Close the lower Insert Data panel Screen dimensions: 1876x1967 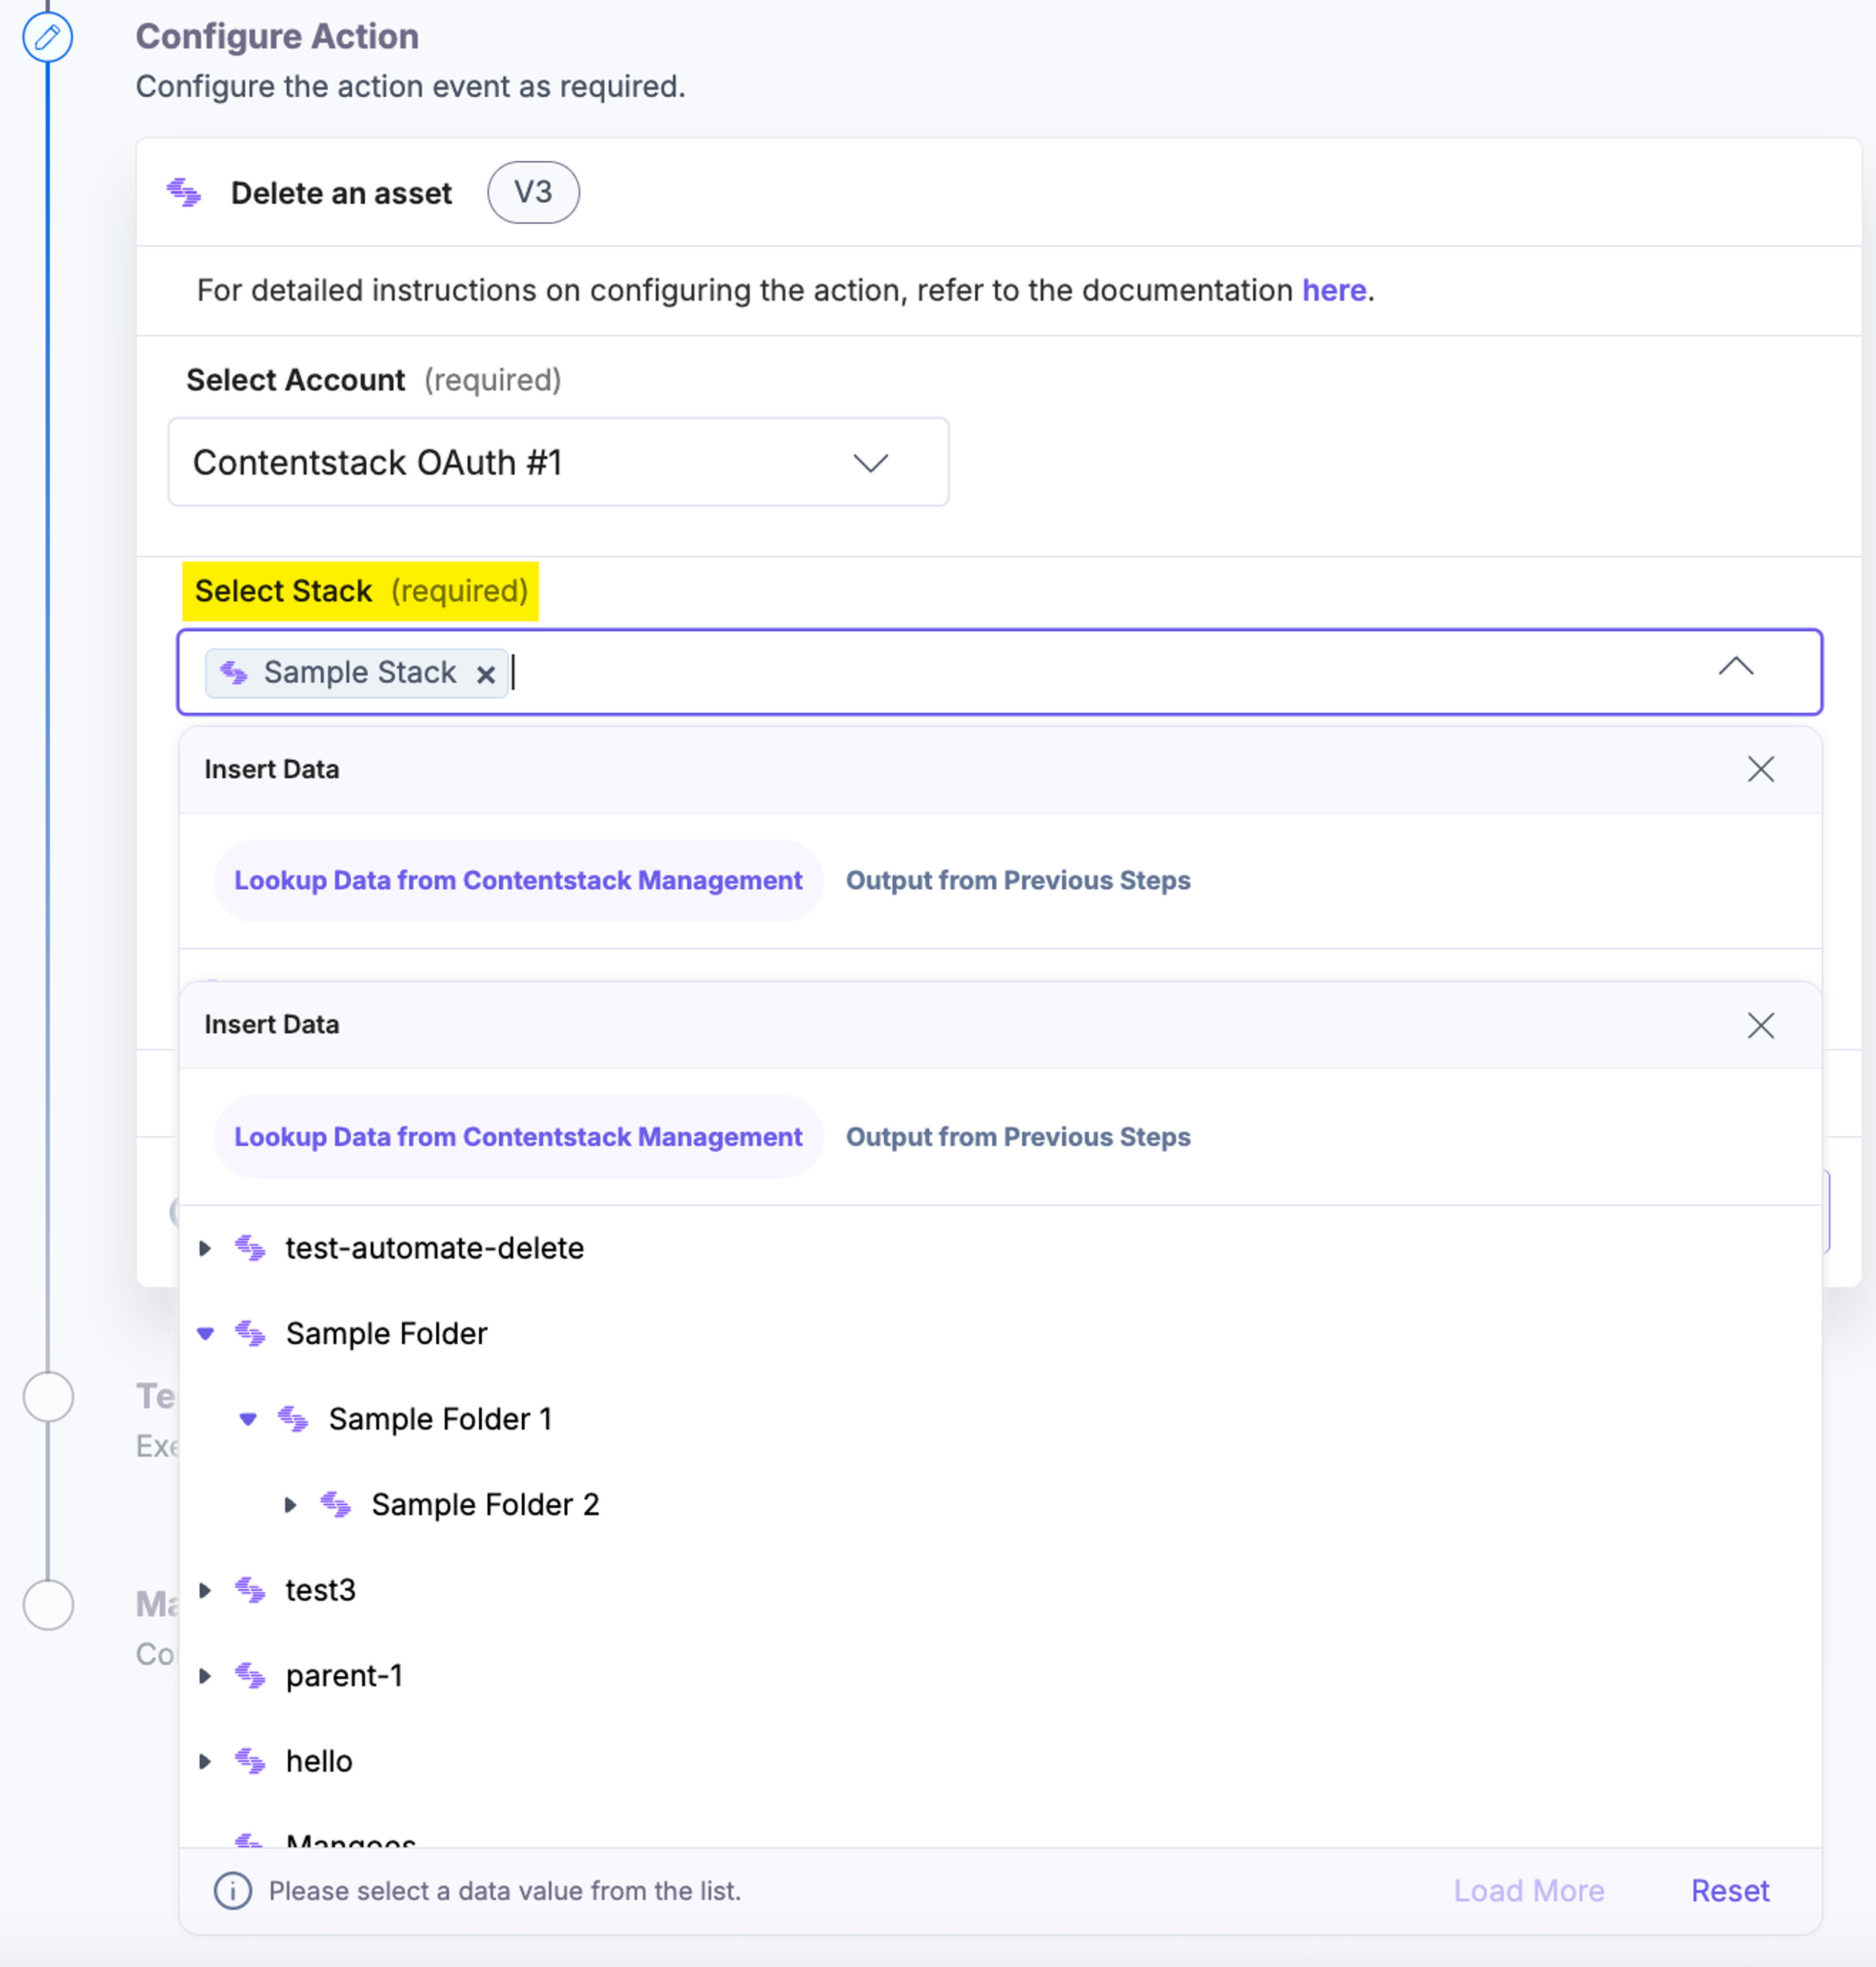[1760, 1025]
